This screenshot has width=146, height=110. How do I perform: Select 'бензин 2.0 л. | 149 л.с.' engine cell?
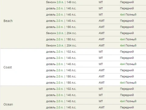[x=61, y=2]
